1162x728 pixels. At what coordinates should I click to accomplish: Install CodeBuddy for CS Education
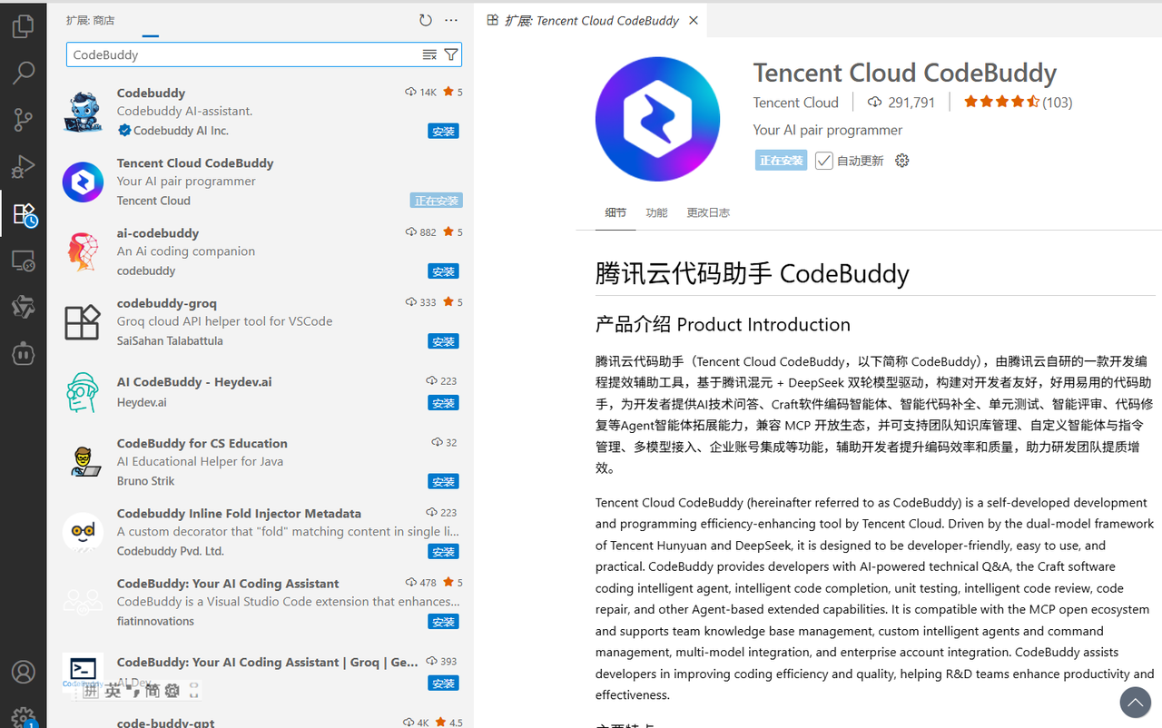point(443,481)
